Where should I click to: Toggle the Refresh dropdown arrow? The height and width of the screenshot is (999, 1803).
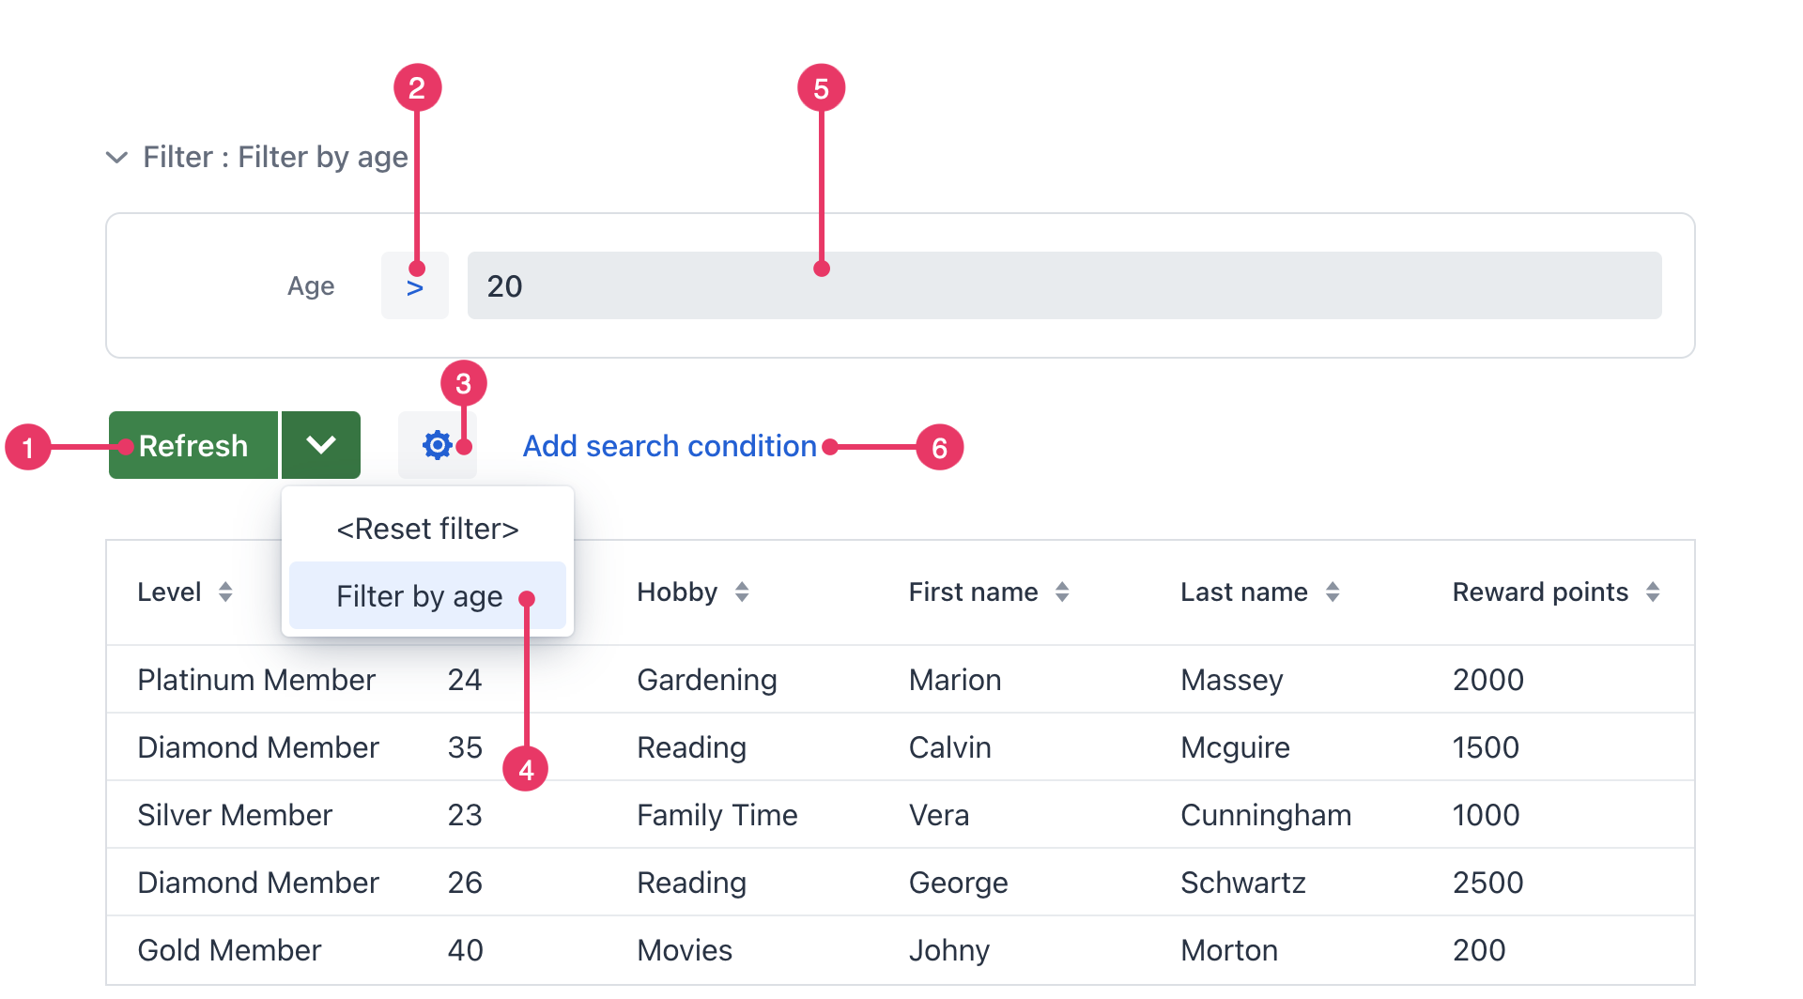[x=321, y=445]
